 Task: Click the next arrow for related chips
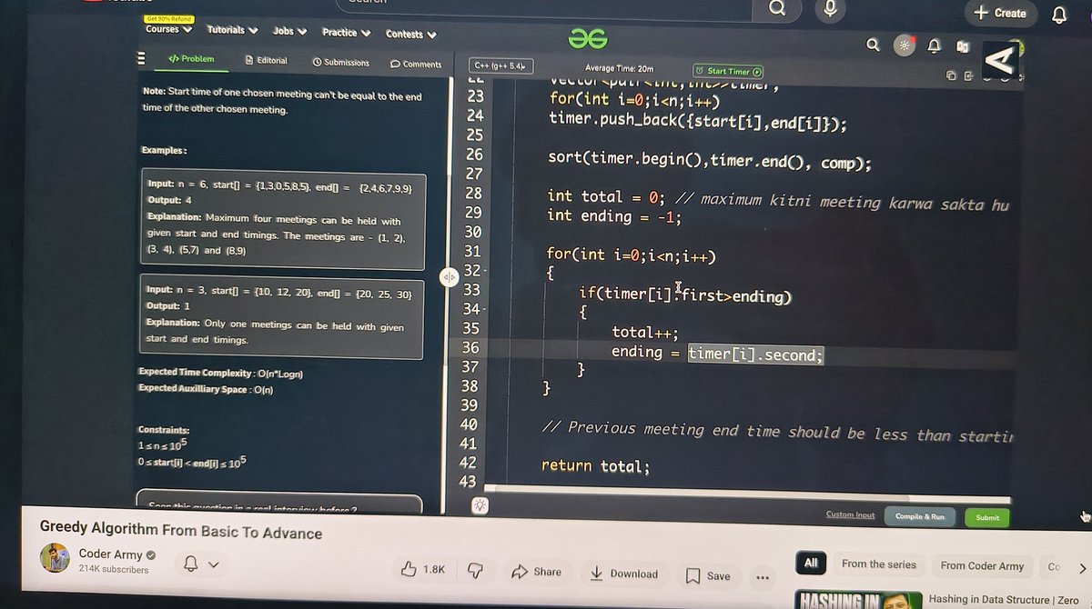[1081, 569]
